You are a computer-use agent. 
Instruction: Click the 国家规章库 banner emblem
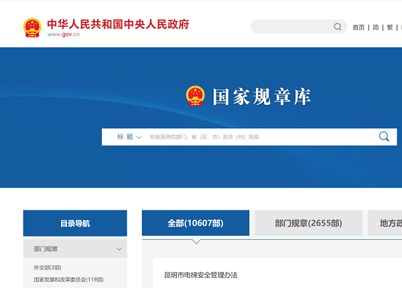[x=196, y=96]
